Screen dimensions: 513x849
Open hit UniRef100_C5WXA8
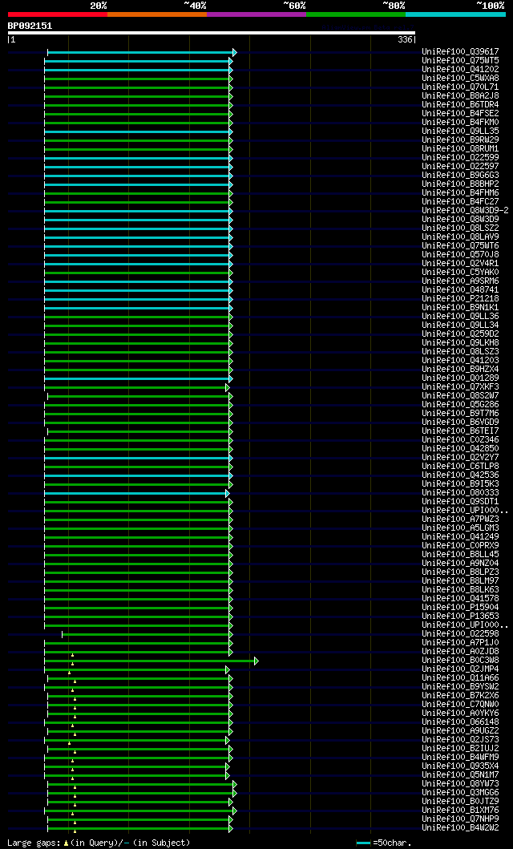[460, 79]
